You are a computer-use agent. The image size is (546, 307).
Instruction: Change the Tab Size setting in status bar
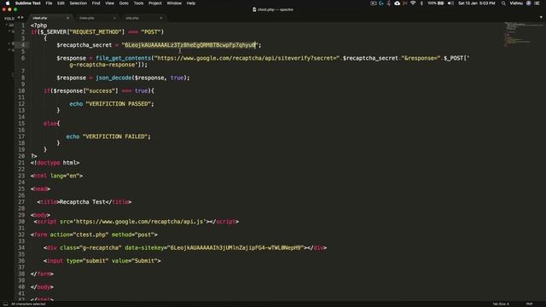[501, 304]
